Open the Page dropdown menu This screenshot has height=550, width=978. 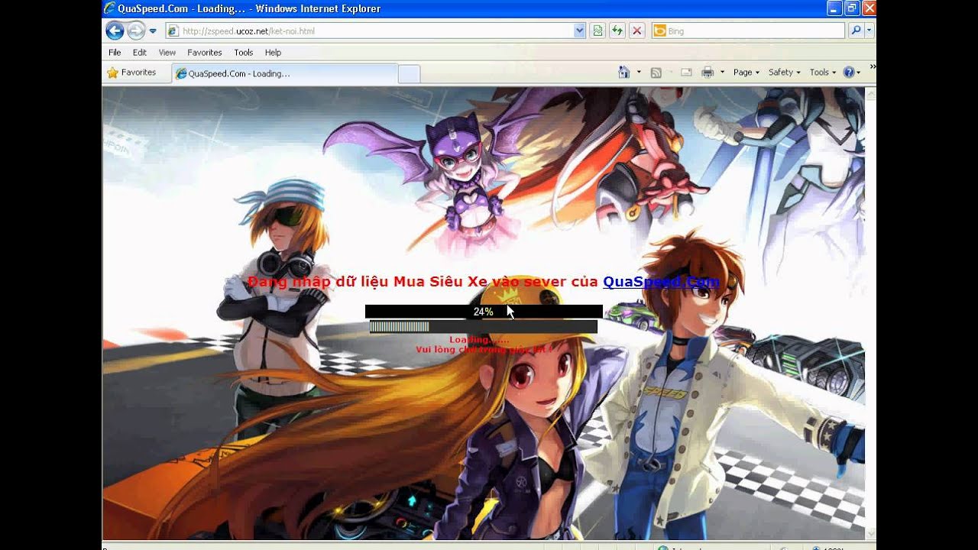[746, 73]
